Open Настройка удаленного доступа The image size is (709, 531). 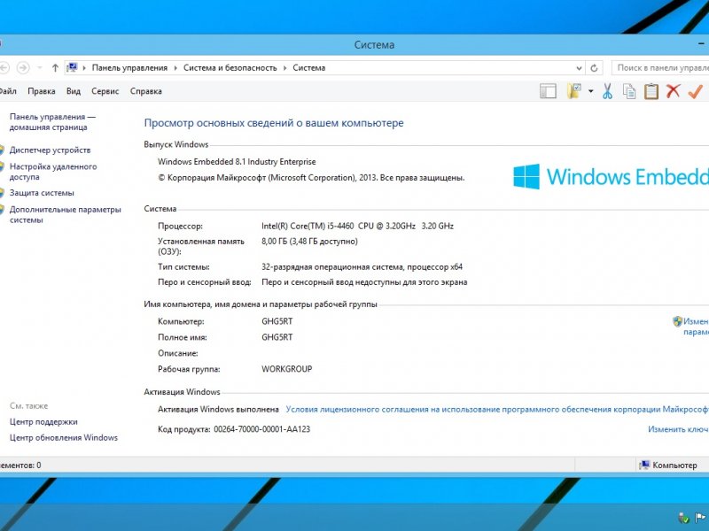(x=53, y=172)
